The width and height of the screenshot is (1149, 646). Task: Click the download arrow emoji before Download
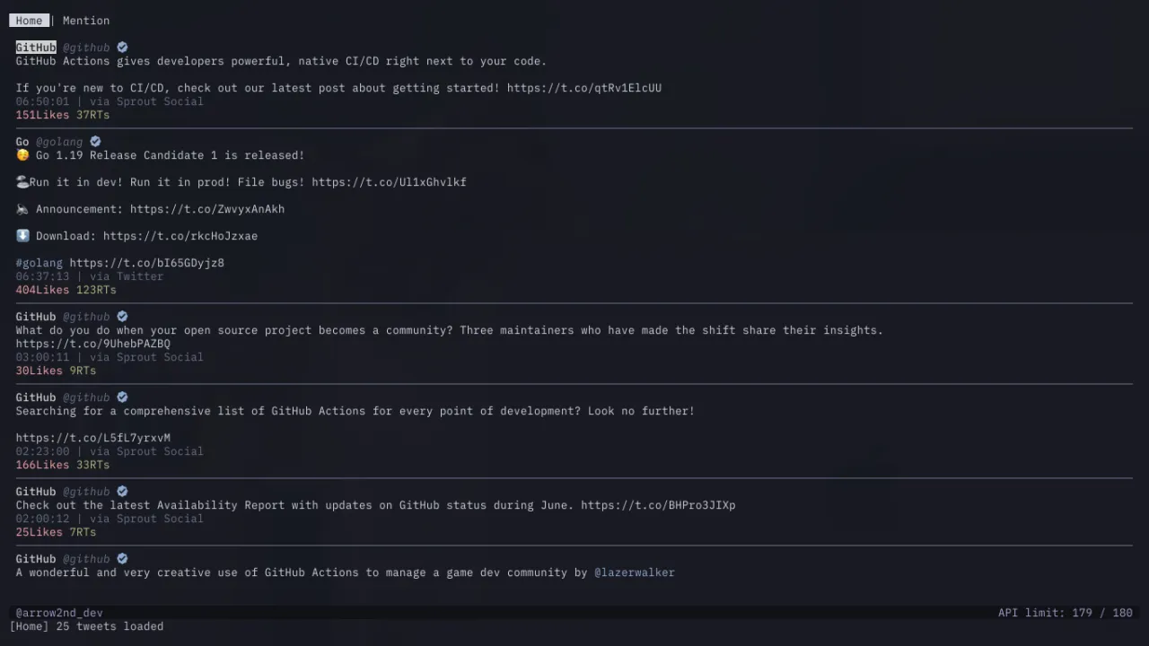(x=22, y=236)
